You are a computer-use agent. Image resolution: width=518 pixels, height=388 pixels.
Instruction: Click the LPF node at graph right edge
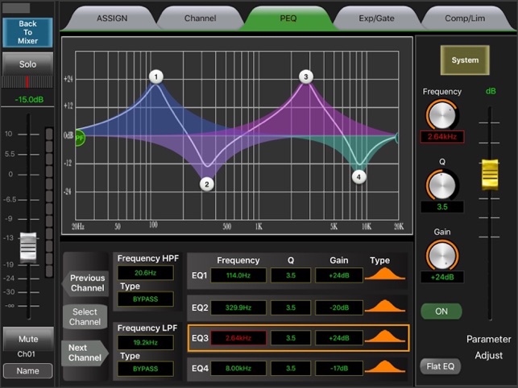pyautogui.click(x=397, y=138)
